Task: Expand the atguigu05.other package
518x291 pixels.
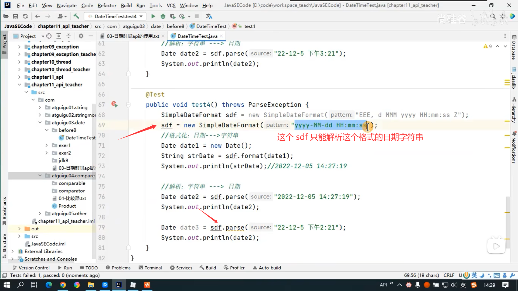Action: (x=40, y=213)
